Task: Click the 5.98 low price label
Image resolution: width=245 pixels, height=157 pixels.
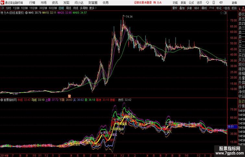Action: tap(15, 94)
